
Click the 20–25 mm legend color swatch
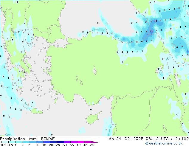(53, 142)
